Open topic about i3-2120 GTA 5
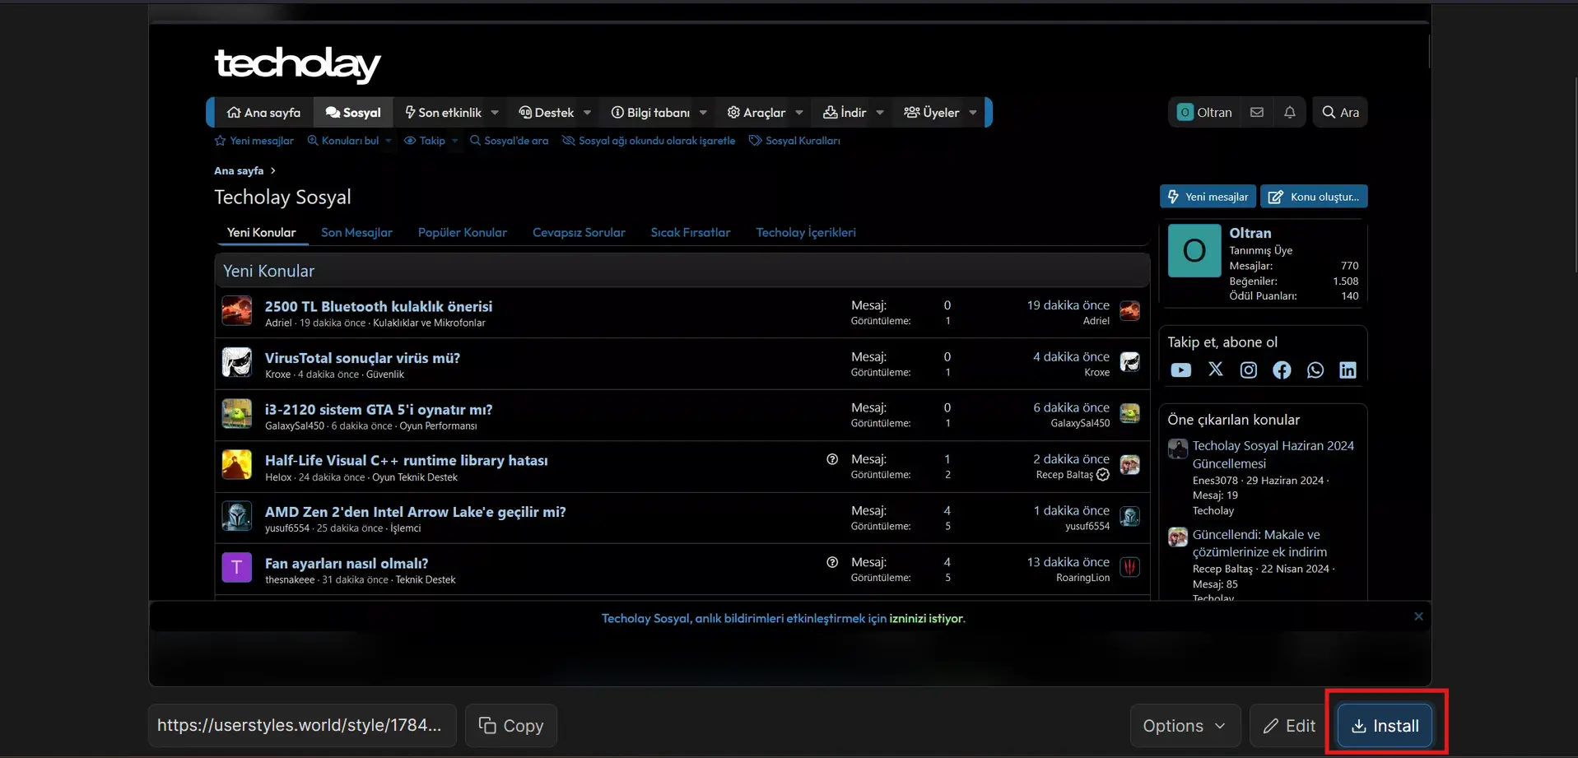The image size is (1578, 758). (379, 409)
